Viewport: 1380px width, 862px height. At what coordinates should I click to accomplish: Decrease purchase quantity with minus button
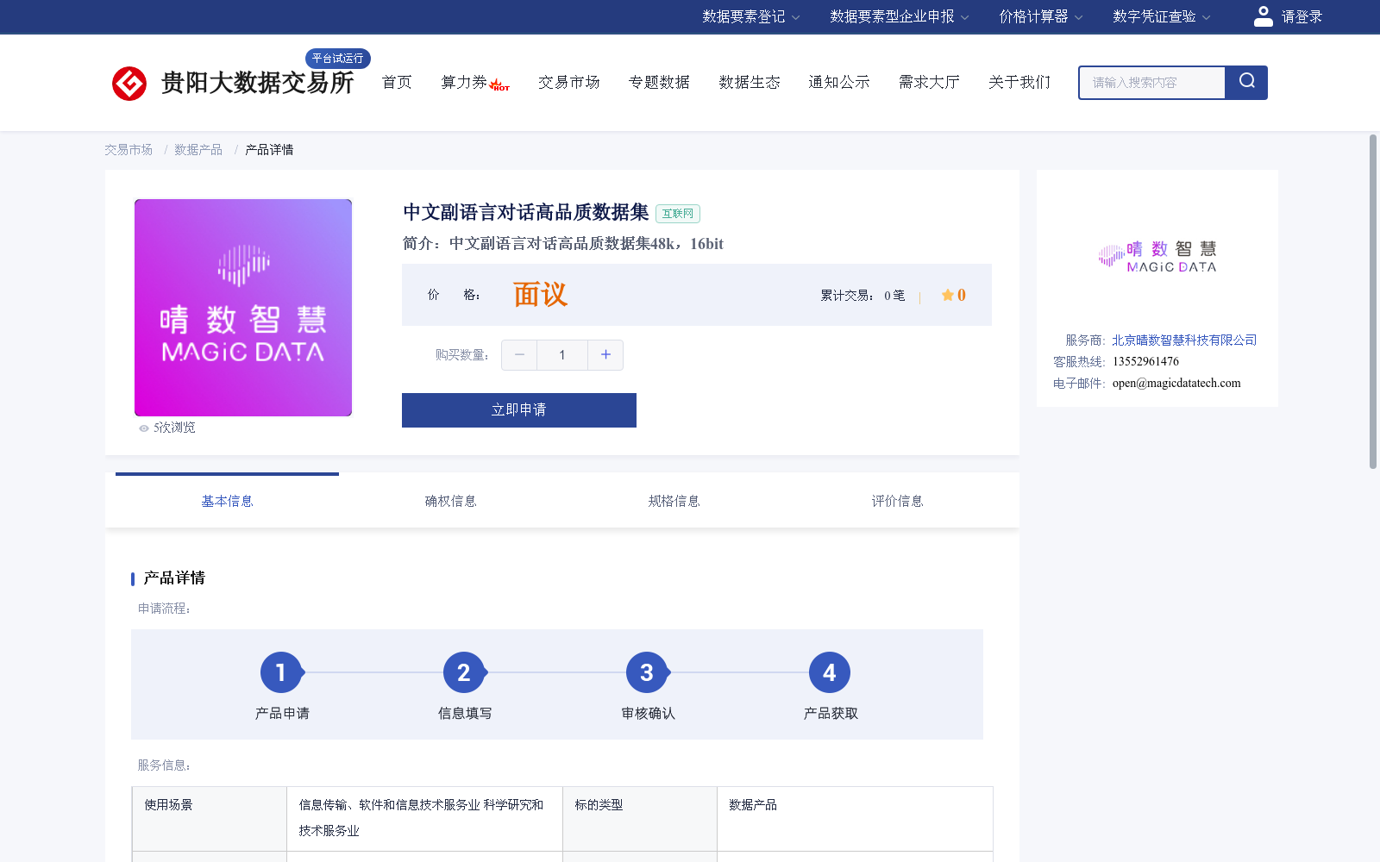[519, 355]
